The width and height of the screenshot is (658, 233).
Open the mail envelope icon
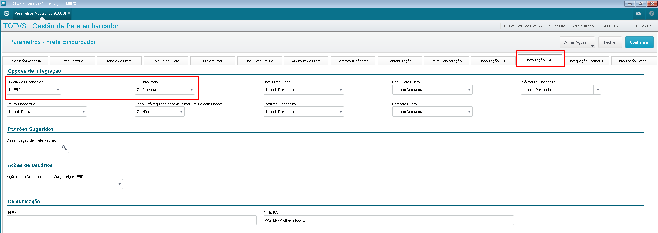tap(639, 13)
